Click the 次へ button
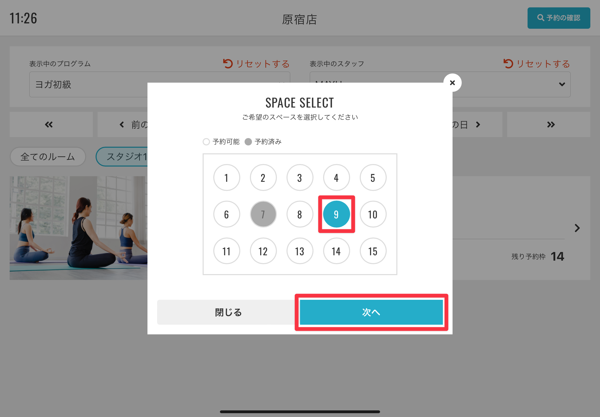This screenshot has height=417, width=600. [x=371, y=312]
